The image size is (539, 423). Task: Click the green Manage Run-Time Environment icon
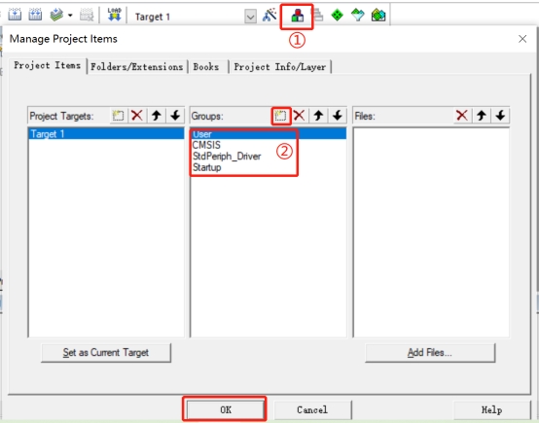coord(337,16)
